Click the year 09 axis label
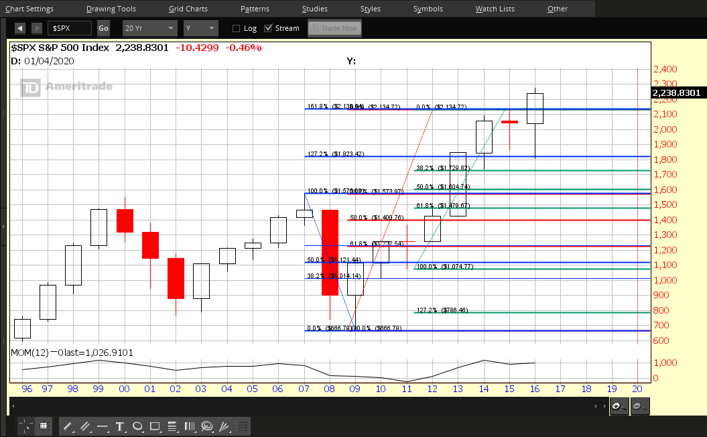 pos(355,389)
